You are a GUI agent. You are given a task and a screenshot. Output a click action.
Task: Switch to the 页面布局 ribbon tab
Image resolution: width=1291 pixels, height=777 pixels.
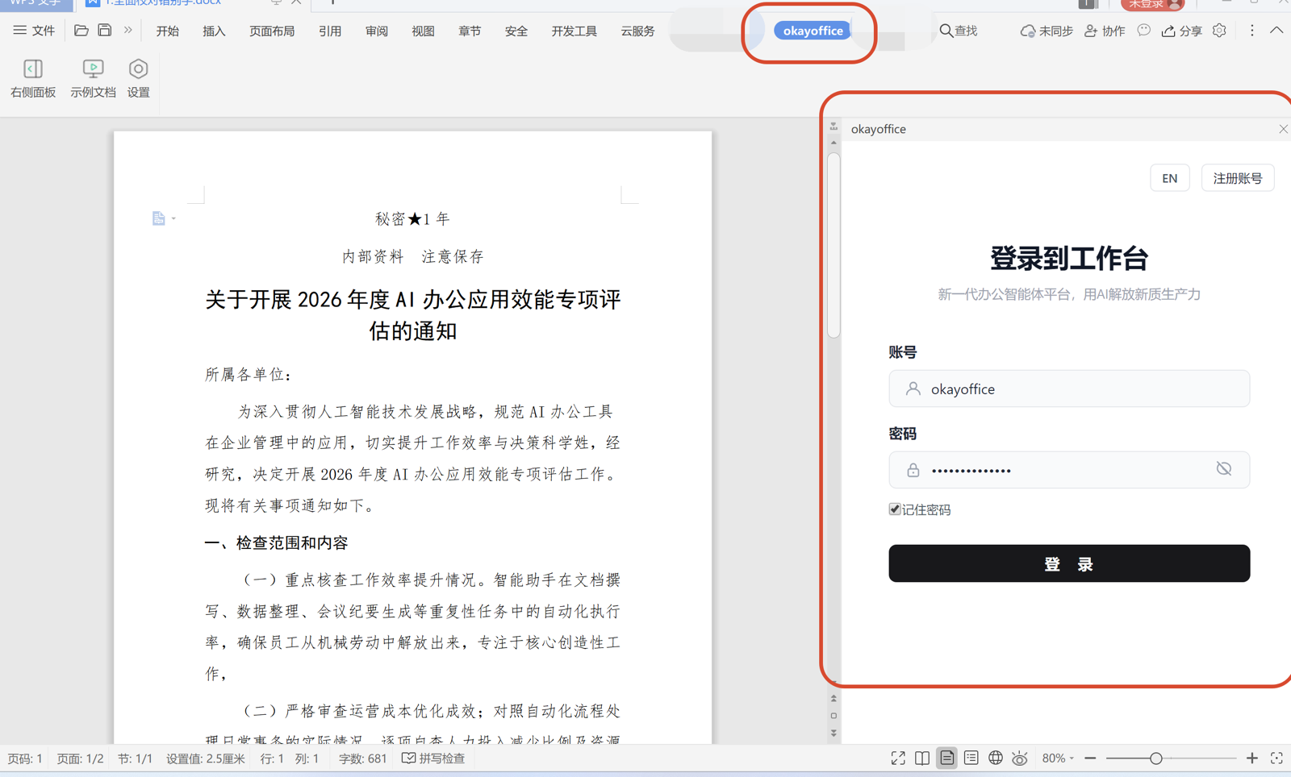coord(272,31)
